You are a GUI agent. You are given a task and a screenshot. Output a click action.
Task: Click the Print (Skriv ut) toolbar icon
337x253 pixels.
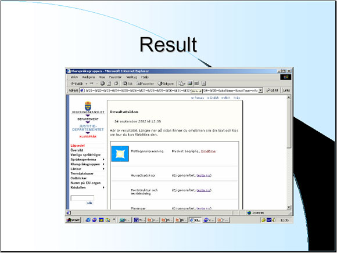coord(189,83)
